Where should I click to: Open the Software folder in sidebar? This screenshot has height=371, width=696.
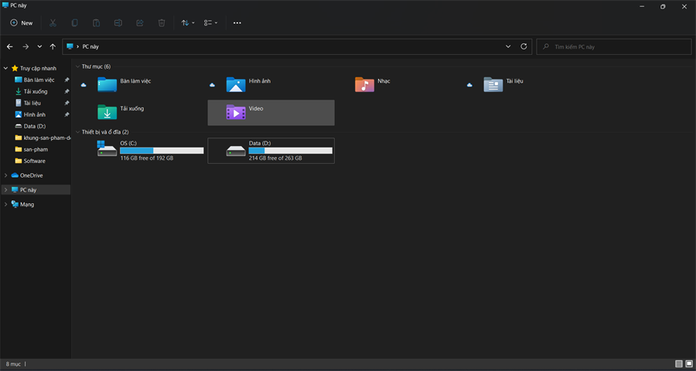pyautogui.click(x=34, y=161)
